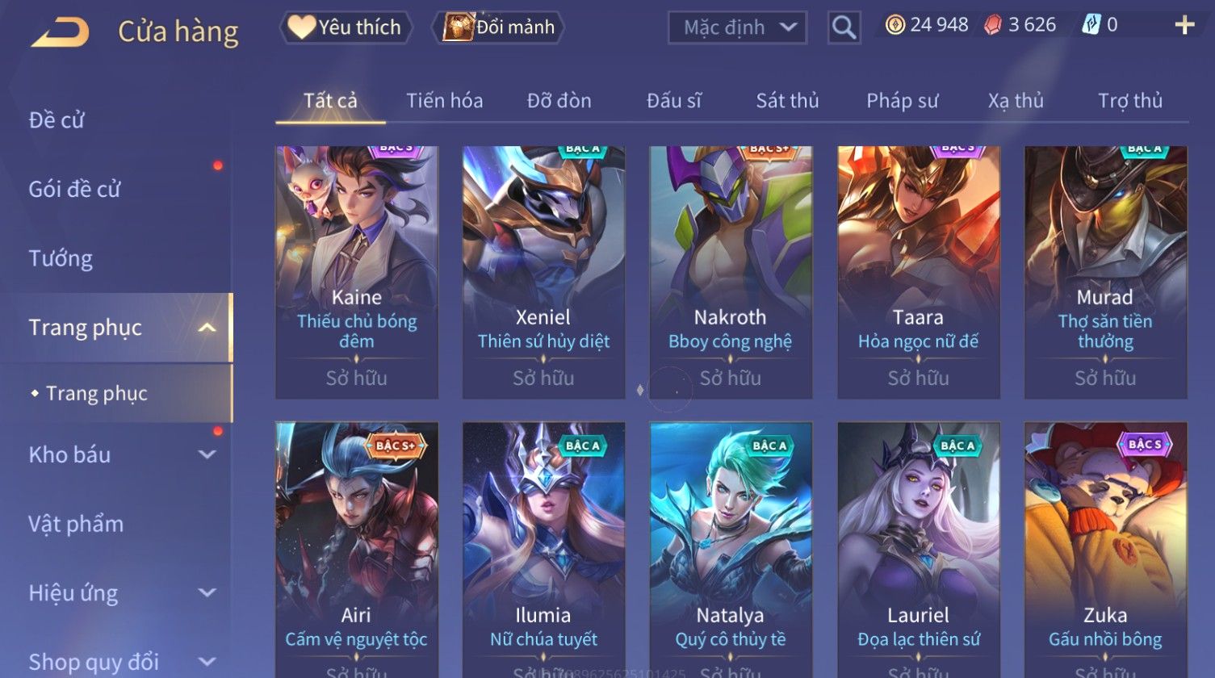Select Kaine Thiếu chủ bóng đêm skin
Image resolution: width=1215 pixels, height=678 pixels.
357,272
